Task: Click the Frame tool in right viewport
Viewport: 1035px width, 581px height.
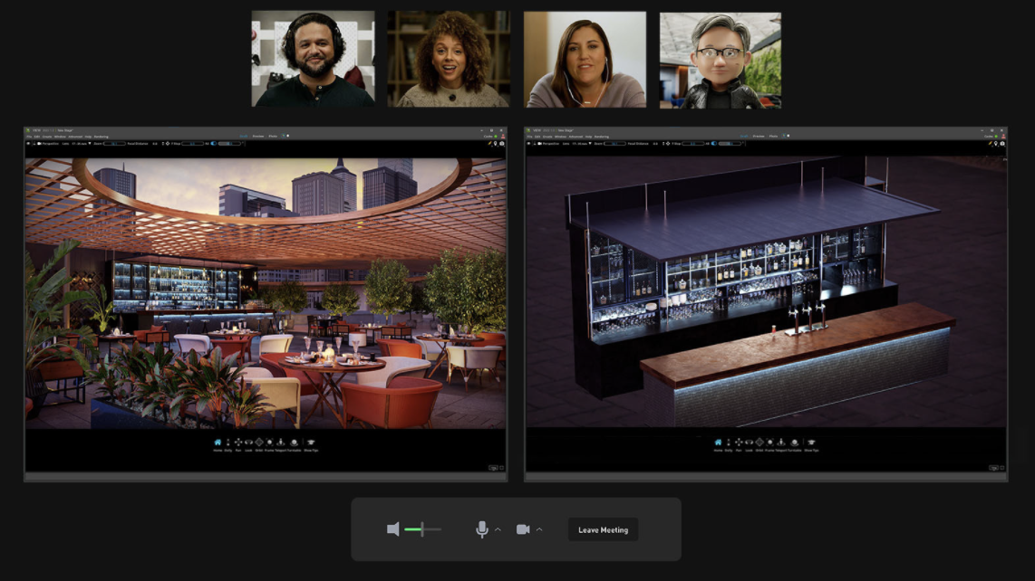Action: [x=770, y=443]
